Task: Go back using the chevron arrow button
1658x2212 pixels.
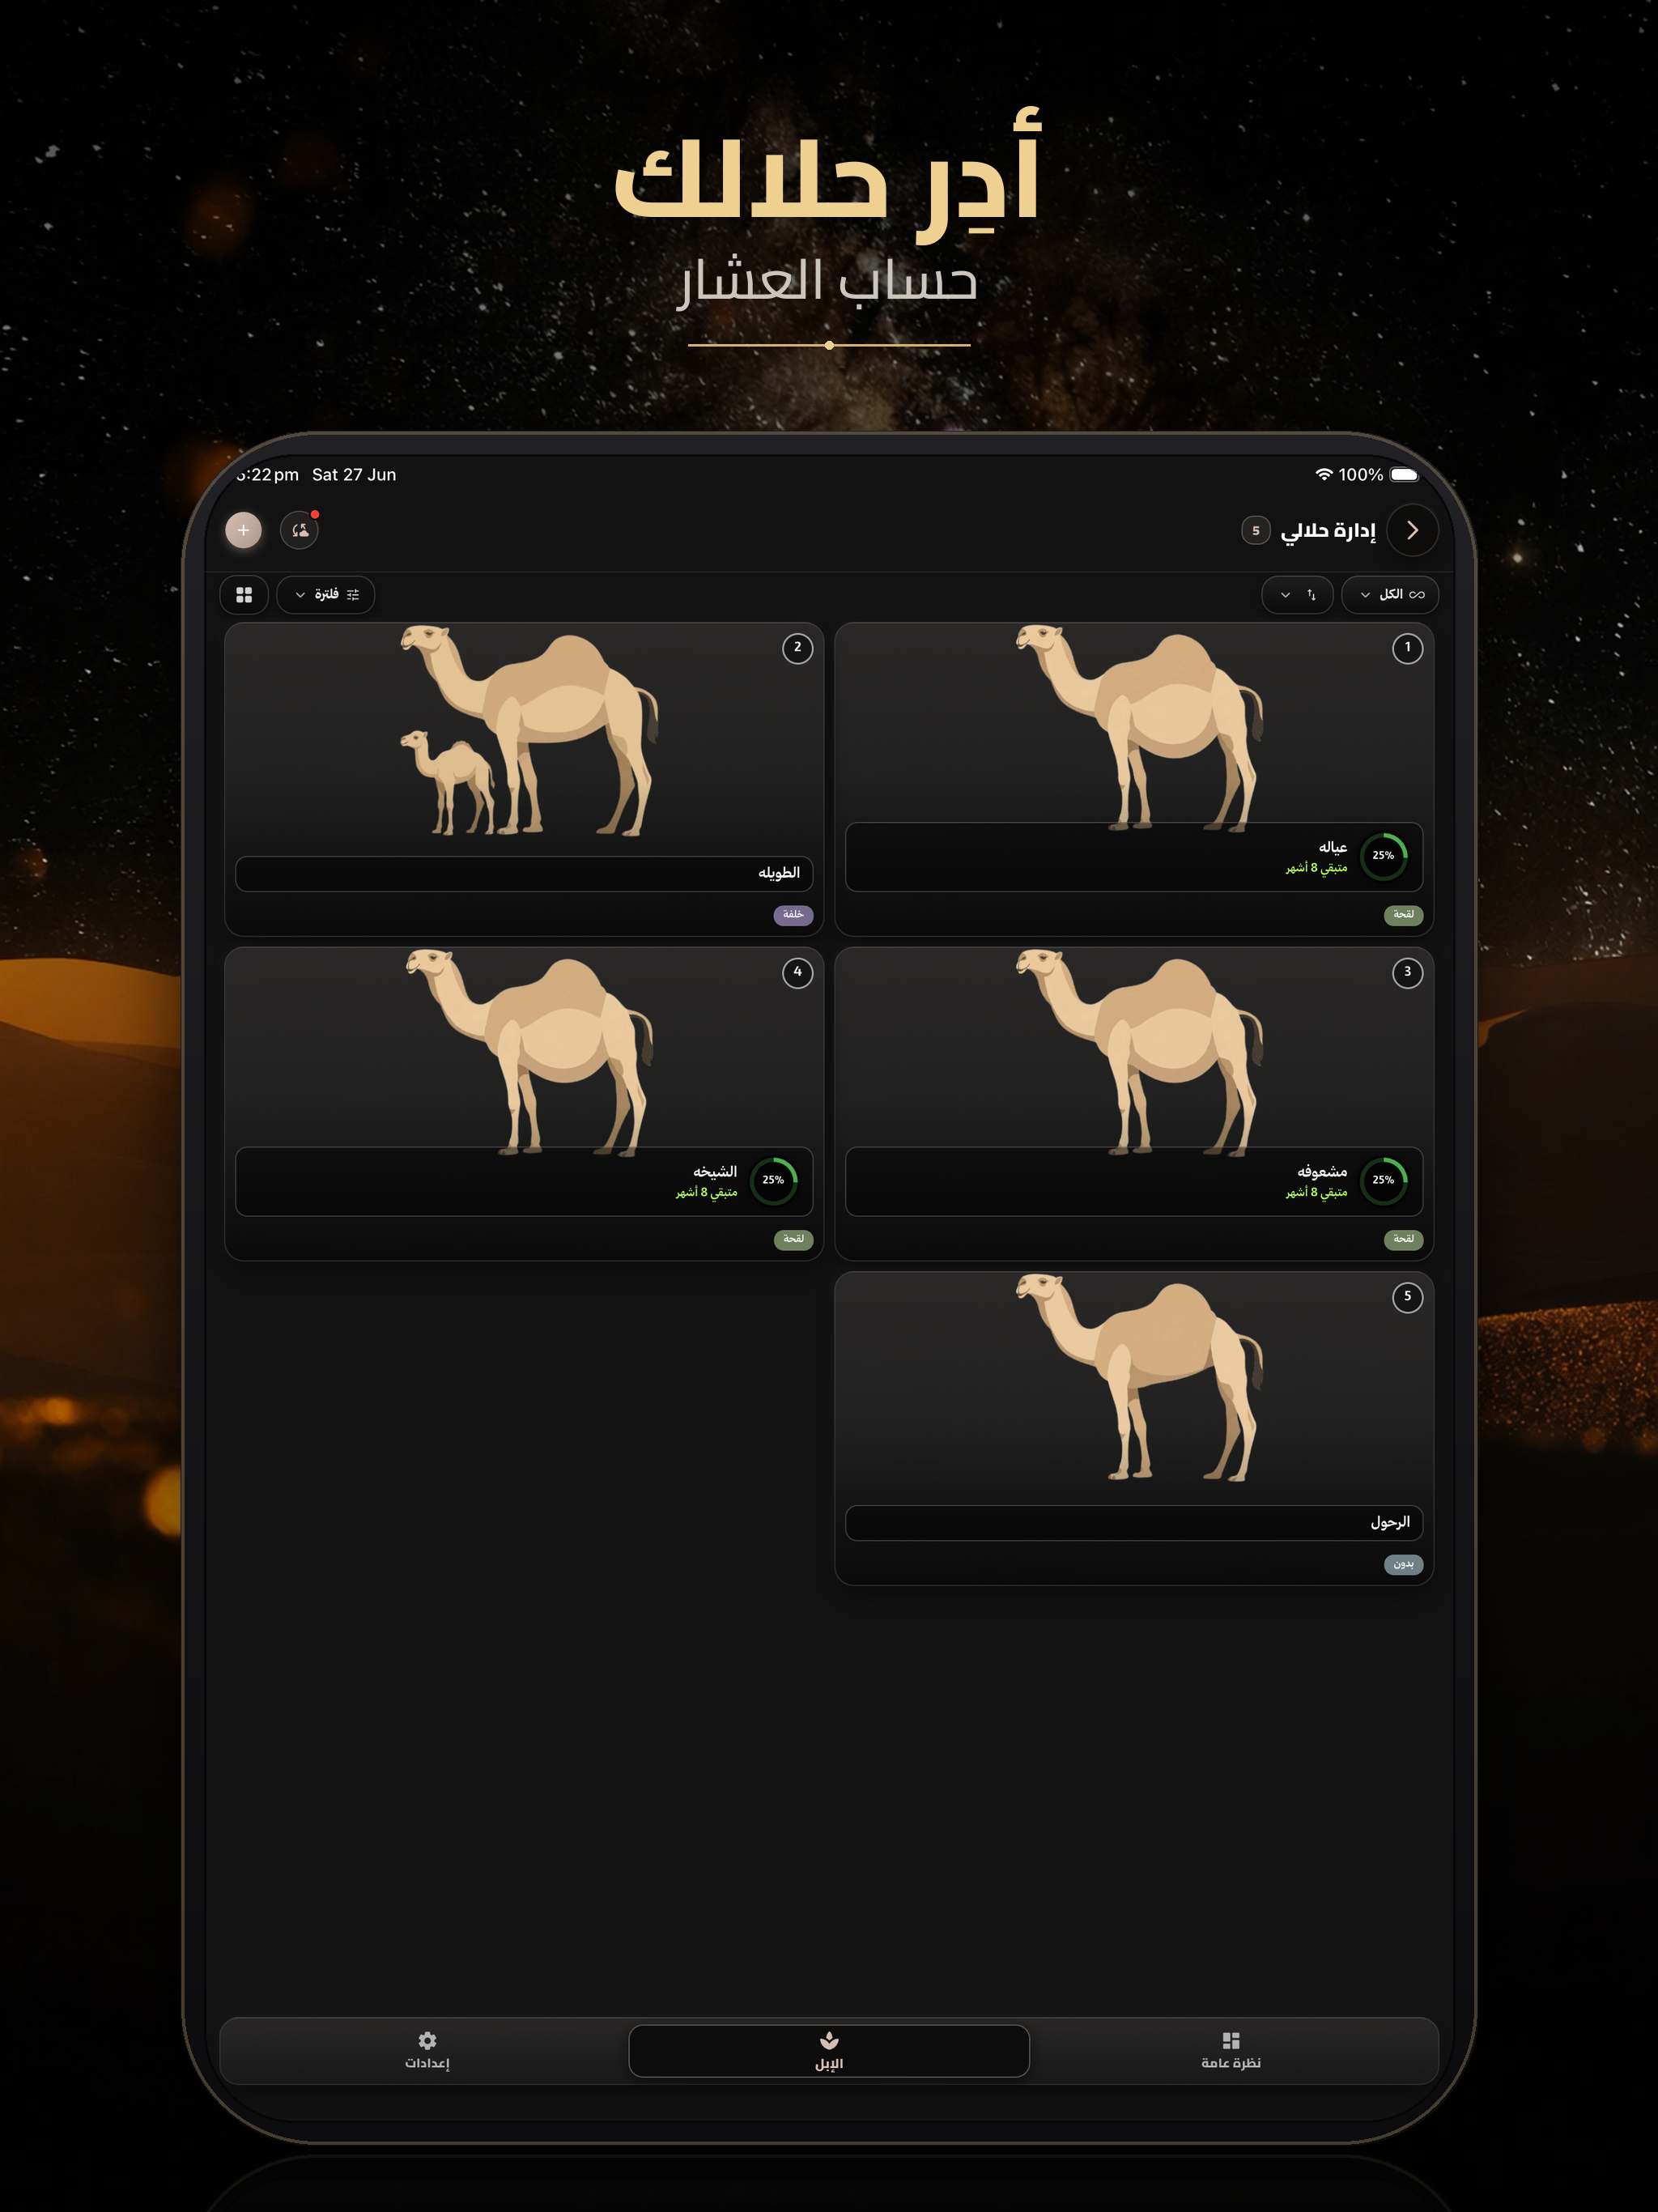Action: pyautogui.click(x=1412, y=530)
